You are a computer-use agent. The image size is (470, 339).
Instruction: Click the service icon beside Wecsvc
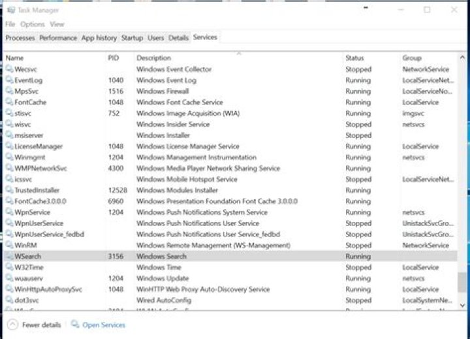[9, 69]
